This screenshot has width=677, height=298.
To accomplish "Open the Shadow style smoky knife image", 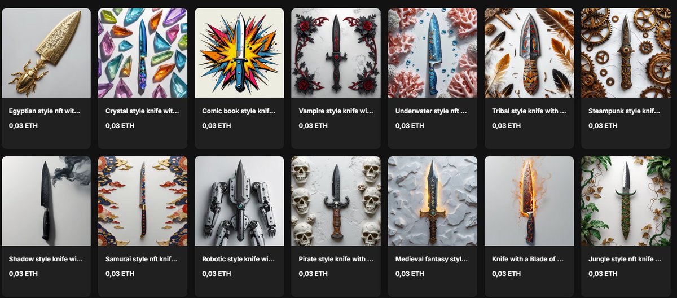I will coord(46,201).
